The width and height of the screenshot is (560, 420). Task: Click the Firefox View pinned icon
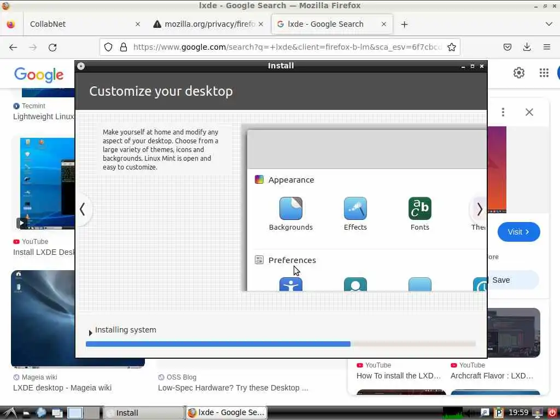click(11, 24)
